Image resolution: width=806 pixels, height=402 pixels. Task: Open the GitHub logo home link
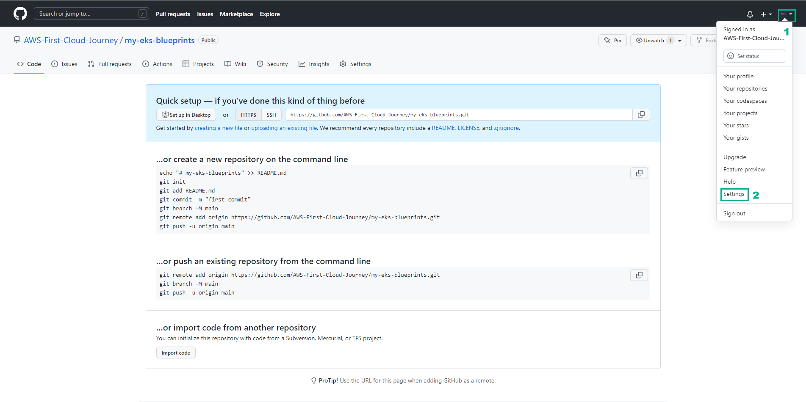point(20,14)
